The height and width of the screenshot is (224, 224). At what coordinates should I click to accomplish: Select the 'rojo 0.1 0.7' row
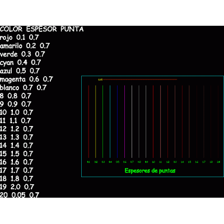(x=20, y=38)
